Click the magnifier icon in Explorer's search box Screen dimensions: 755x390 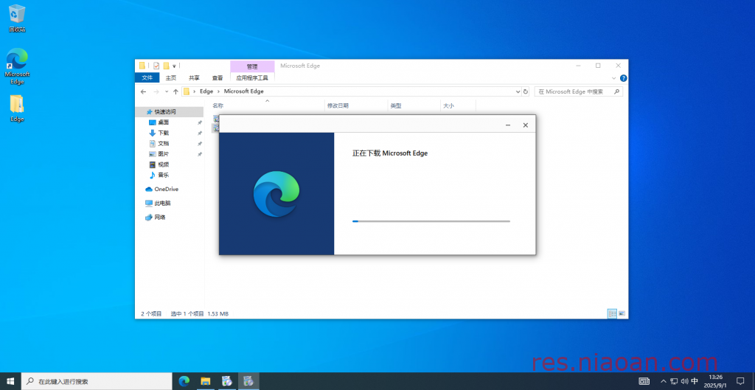tap(616, 91)
